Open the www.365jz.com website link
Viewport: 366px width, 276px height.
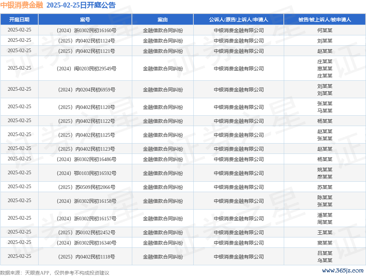(x=343, y=270)
